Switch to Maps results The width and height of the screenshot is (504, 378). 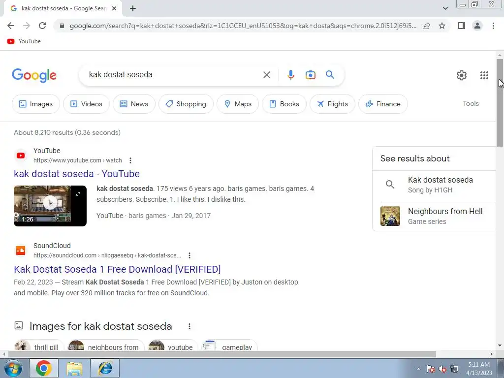pos(238,104)
